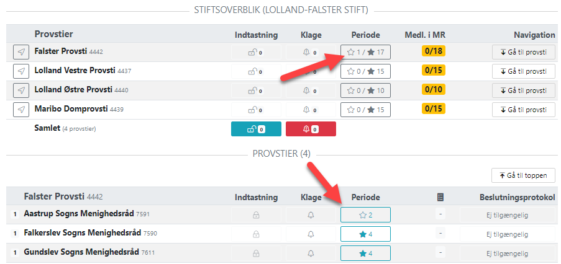Click Gå til provsti for Maribo Domprovsti
561x264 pixels.
[x=524, y=110]
